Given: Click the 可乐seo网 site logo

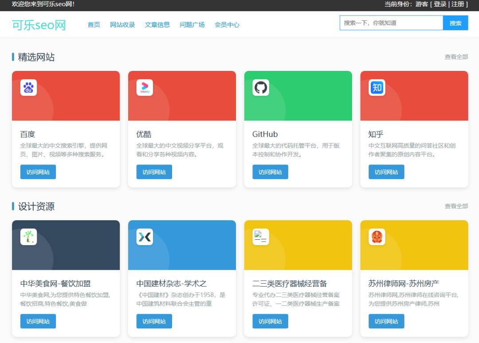Looking at the screenshot, I should point(39,25).
